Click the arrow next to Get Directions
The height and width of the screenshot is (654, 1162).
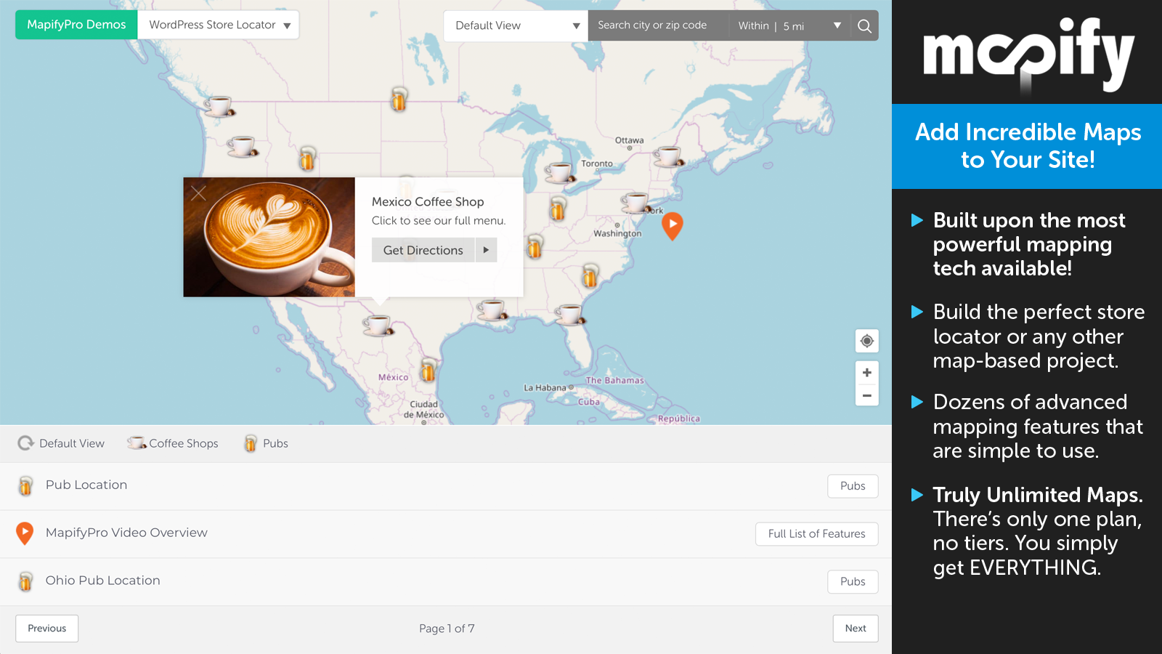pyautogui.click(x=486, y=250)
